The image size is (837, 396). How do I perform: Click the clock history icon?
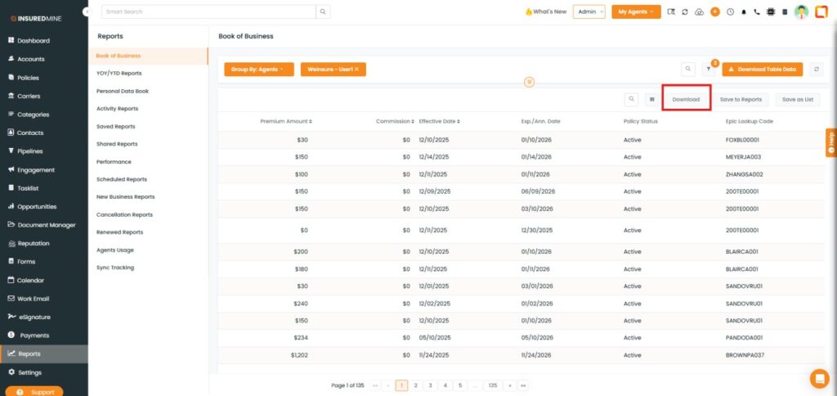click(730, 12)
